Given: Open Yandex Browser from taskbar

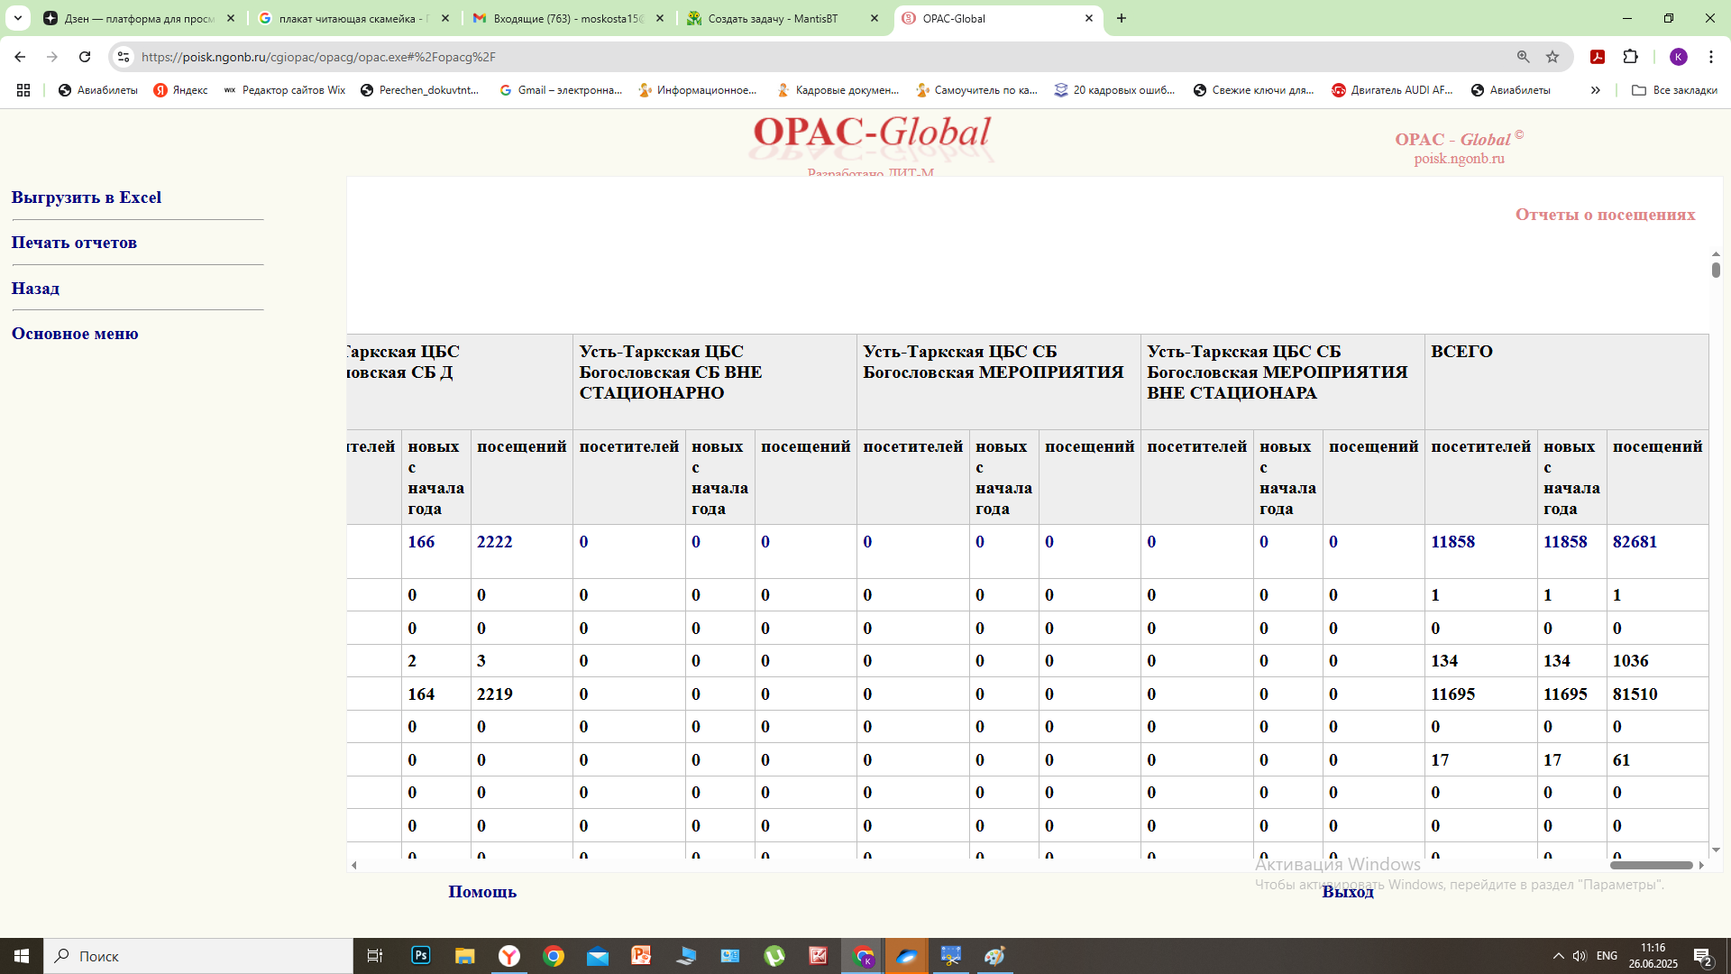Looking at the screenshot, I should [509, 956].
